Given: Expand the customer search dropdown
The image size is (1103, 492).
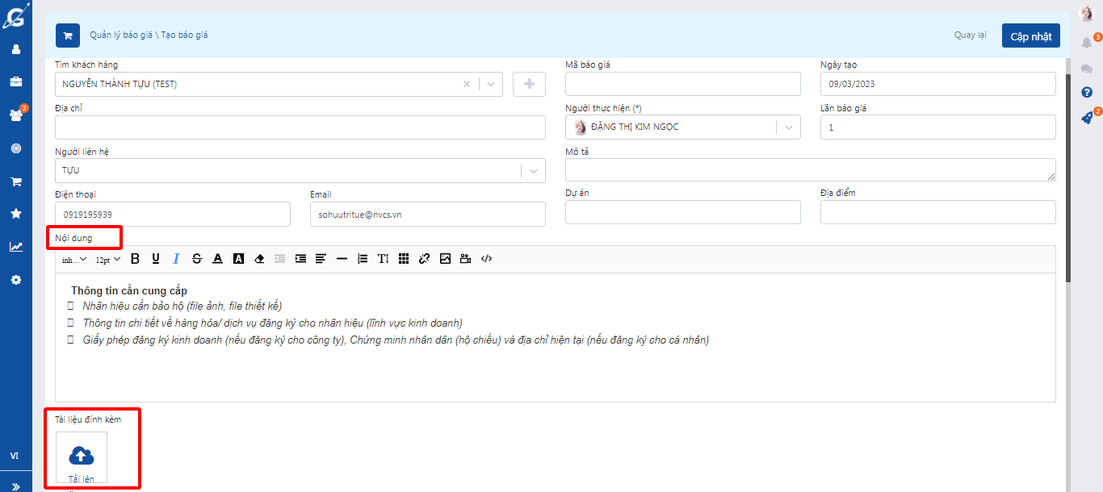Looking at the screenshot, I should [491, 84].
